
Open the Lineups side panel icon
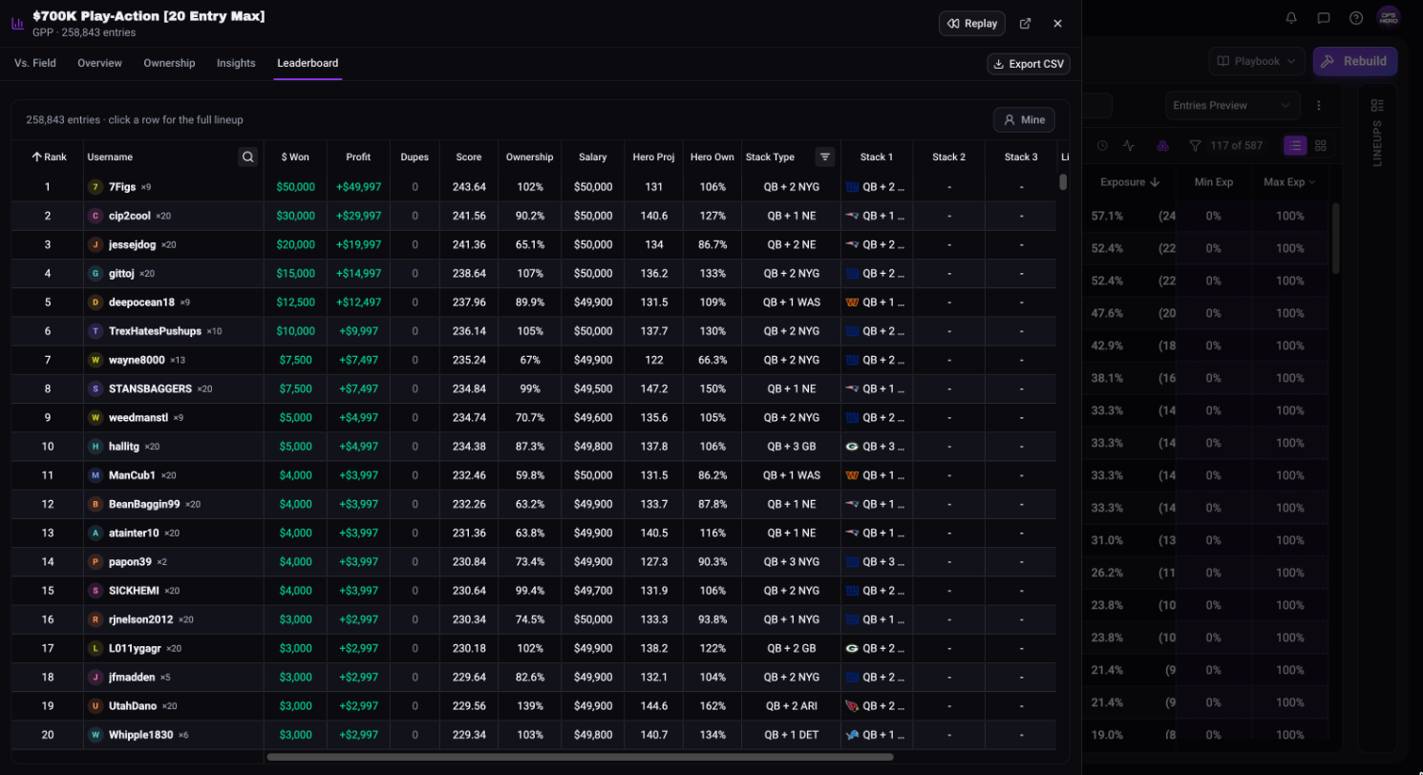point(1377,105)
